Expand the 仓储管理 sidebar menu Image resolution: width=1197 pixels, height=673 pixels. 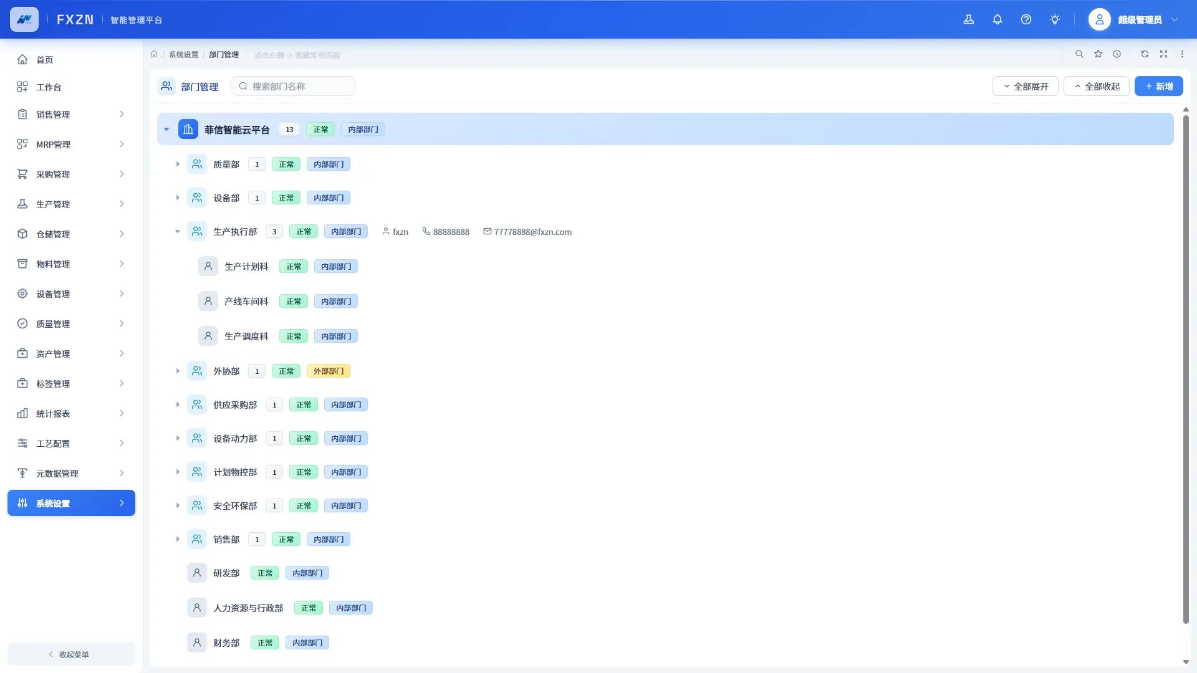click(x=71, y=234)
